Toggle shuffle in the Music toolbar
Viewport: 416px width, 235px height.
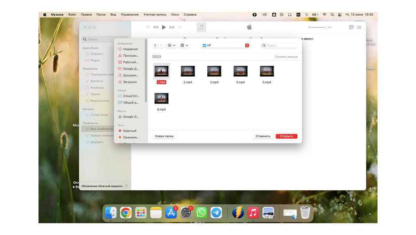click(x=148, y=27)
